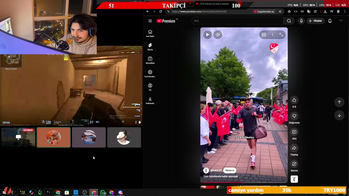Dislike the Short using Beğenme
This screenshot has width=349, height=196.
pos(294,116)
